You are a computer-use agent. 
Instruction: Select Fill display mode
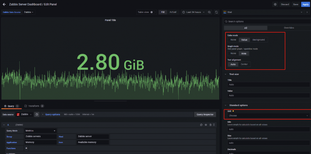163,12
